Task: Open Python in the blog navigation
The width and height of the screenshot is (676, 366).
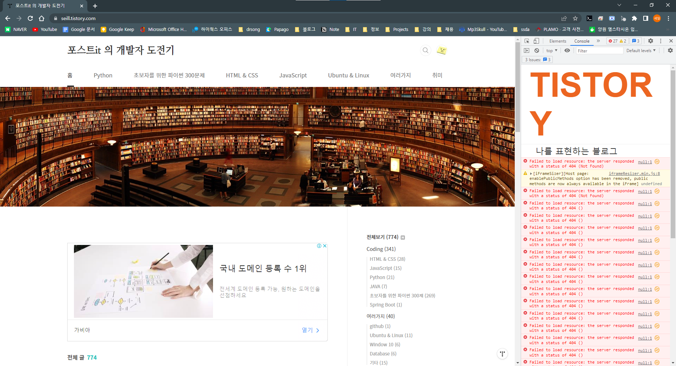Action: pyautogui.click(x=103, y=75)
